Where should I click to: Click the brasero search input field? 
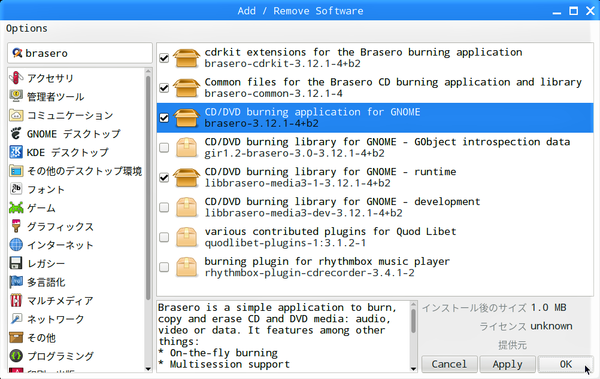pos(80,53)
